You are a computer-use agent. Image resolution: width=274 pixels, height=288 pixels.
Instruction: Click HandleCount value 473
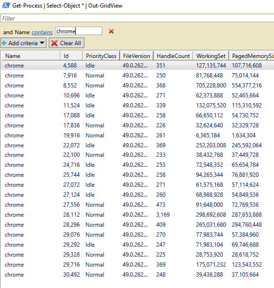click(161, 205)
